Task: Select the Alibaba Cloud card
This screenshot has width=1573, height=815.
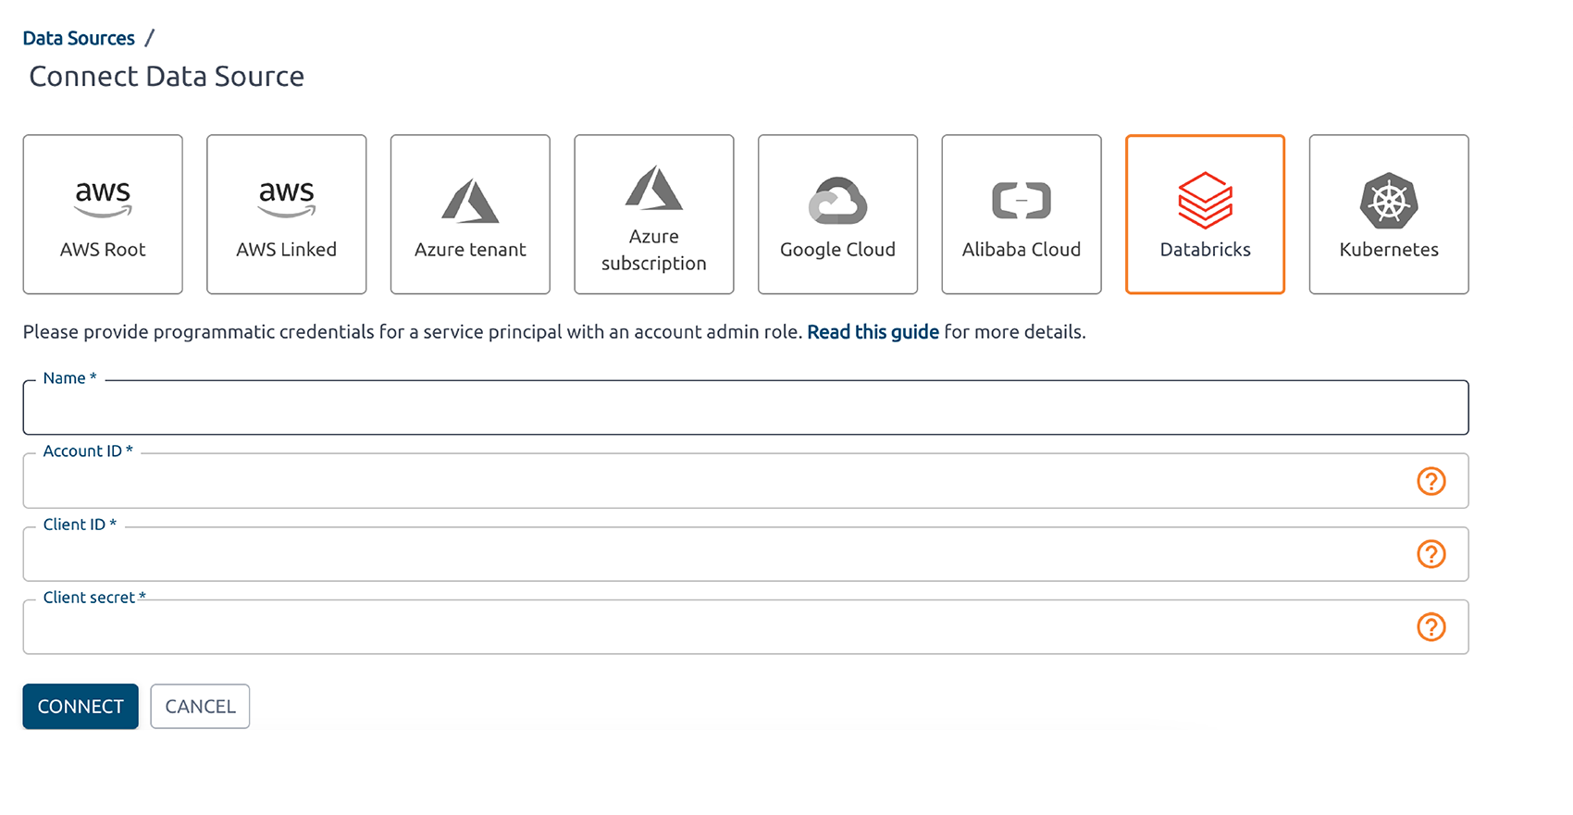Action: [1022, 215]
